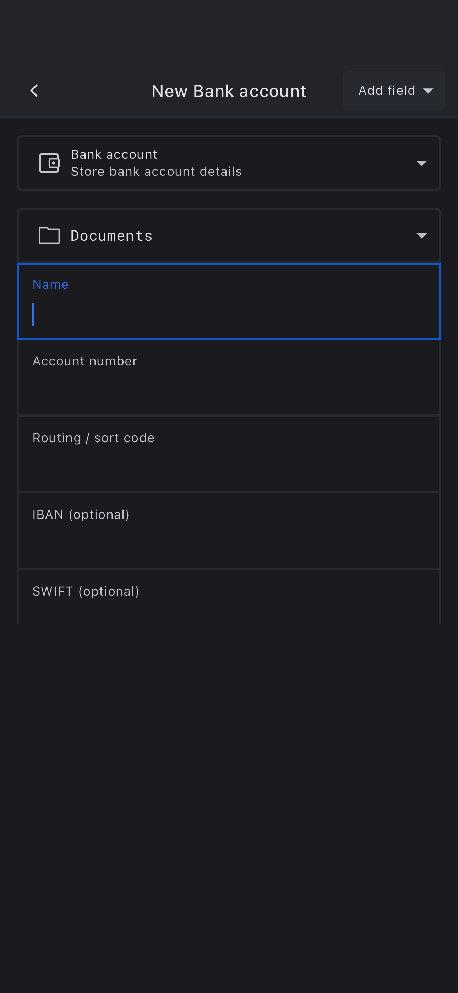Click the 'Bank account' item type title
This screenshot has height=993, width=458.
(x=114, y=154)
